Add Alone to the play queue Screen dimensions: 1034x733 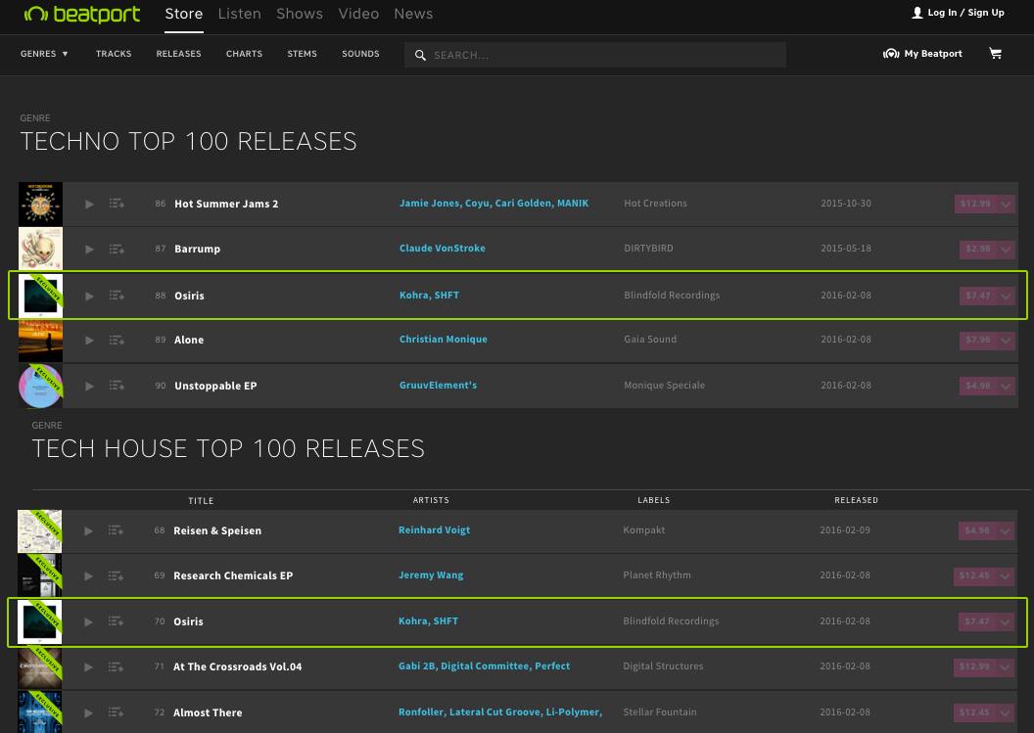117,340
